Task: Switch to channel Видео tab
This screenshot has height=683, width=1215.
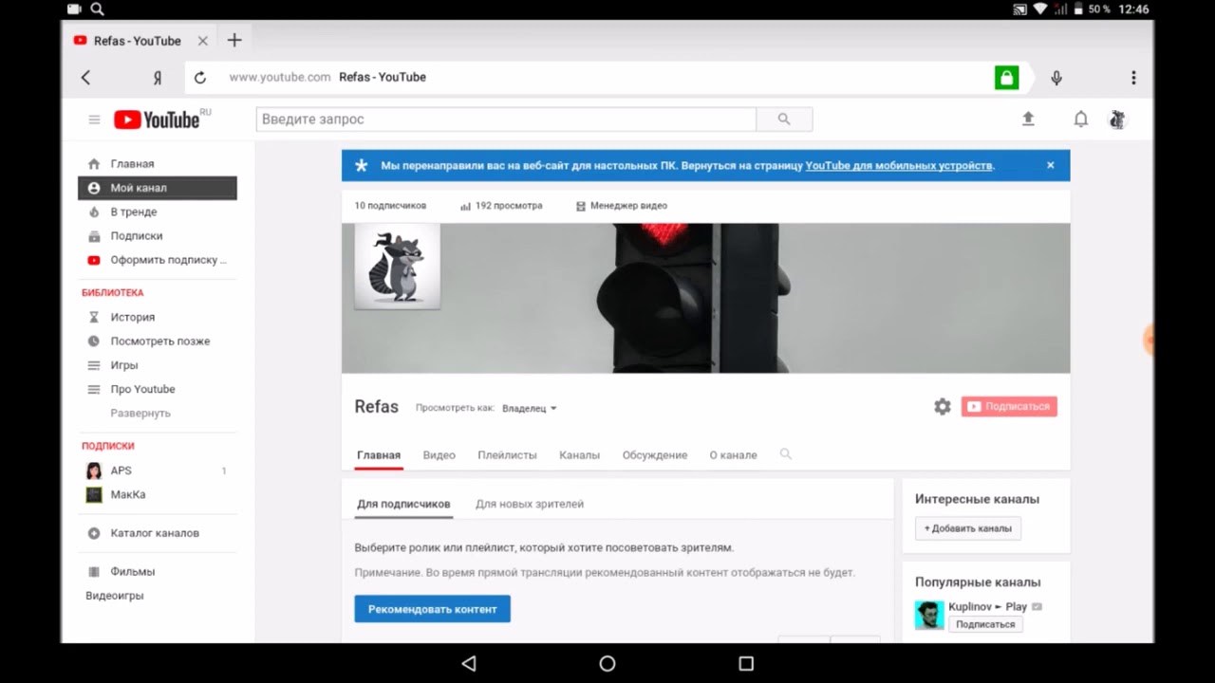Action: [439, 455]
